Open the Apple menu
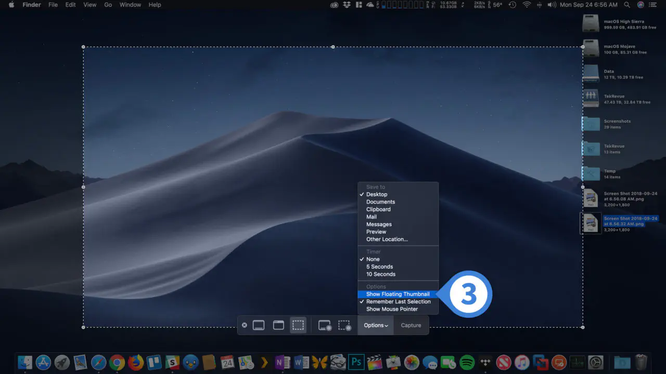This screenshot has height=374, width=666. pos(11,5)
